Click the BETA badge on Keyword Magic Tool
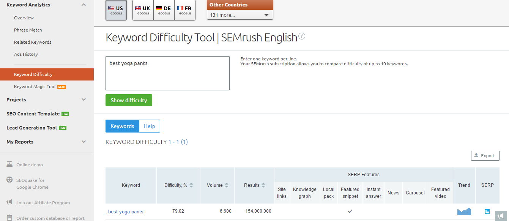This screenshot has height=221, width=509. tap(61, 87)
